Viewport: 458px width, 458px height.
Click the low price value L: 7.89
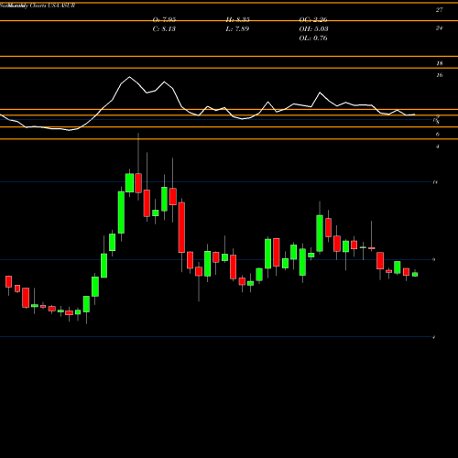point(237,29)
